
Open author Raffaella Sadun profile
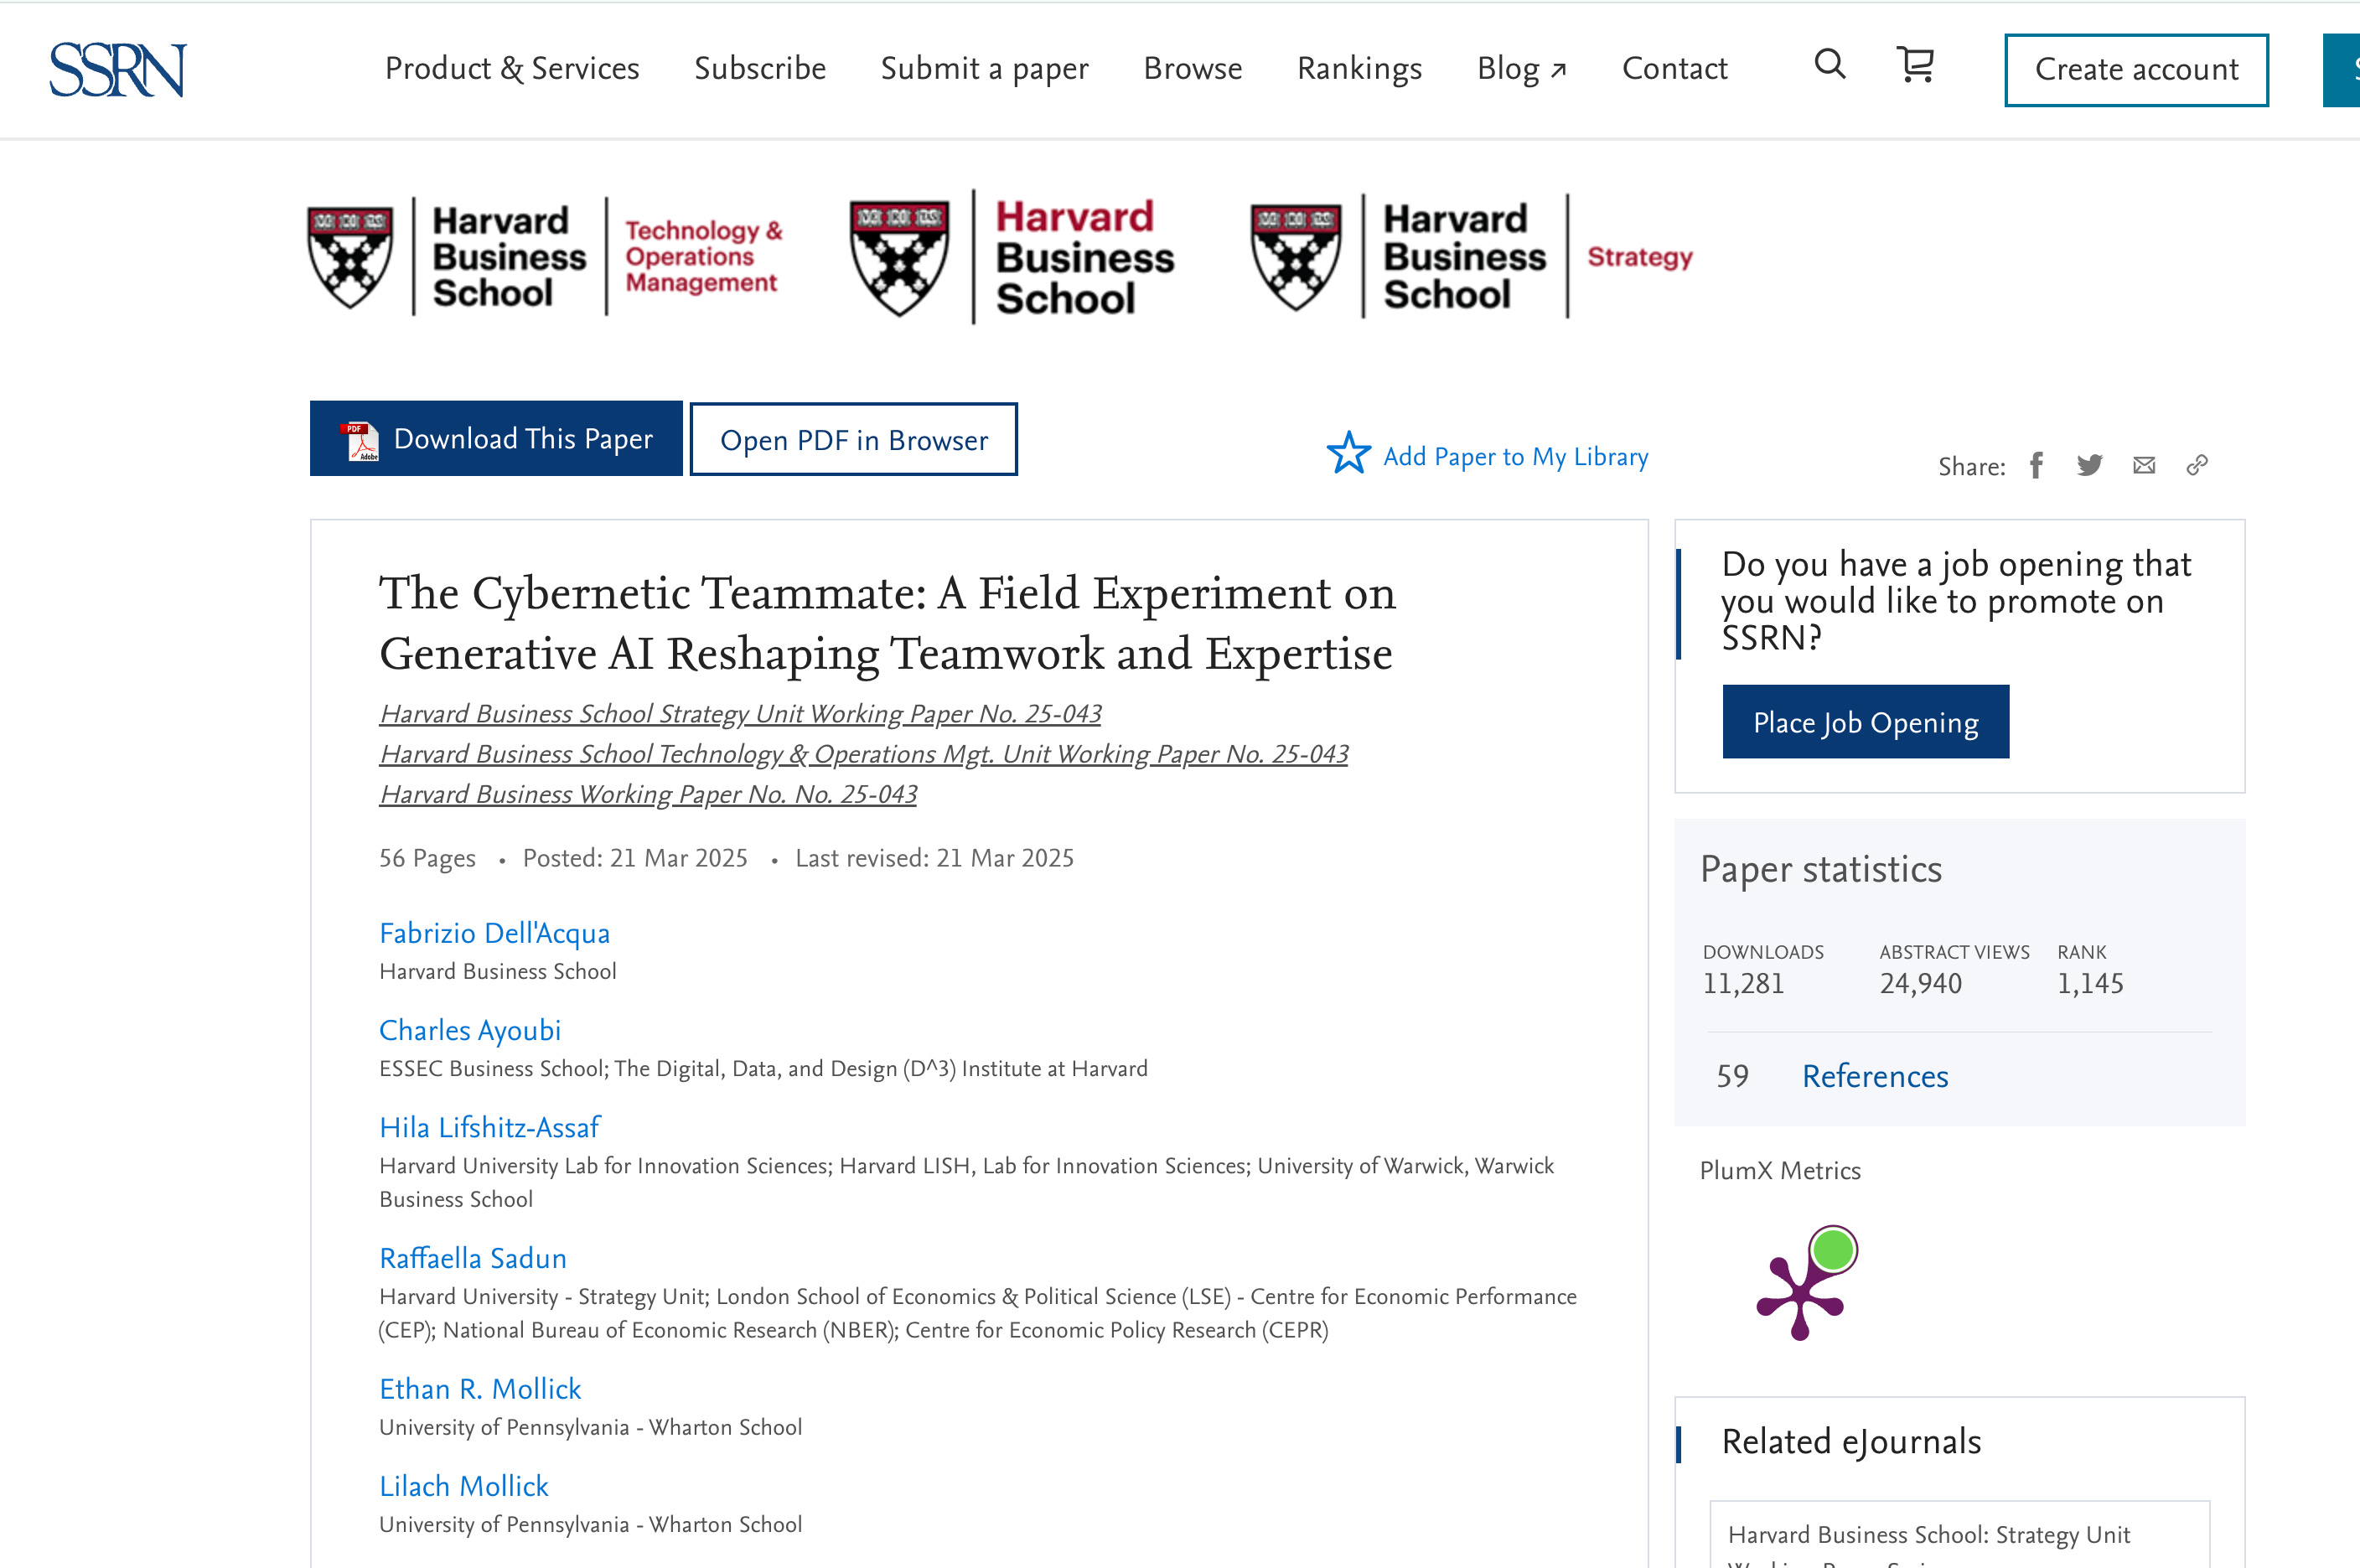point(473,1258)
